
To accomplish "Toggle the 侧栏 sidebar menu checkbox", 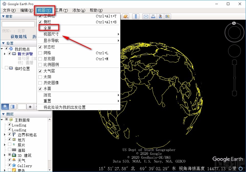I will pos(40,22).
